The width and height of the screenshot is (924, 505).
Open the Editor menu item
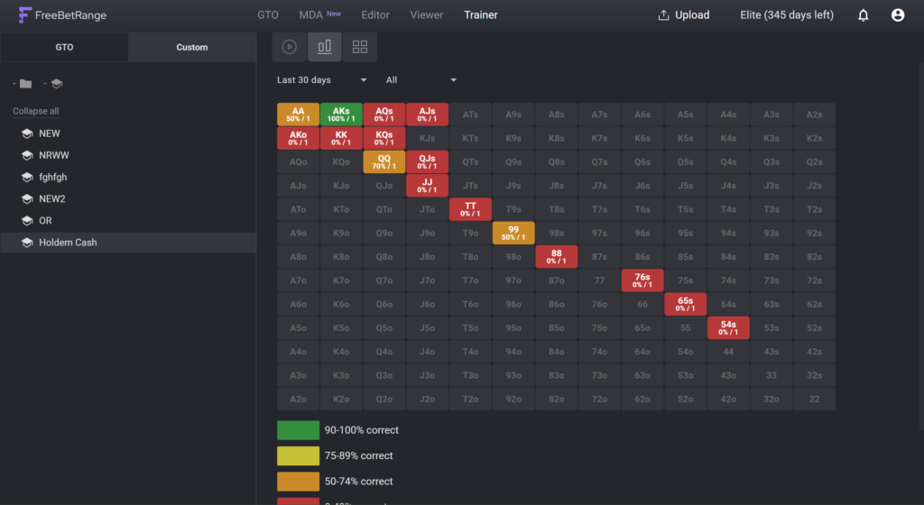point(375,15)
